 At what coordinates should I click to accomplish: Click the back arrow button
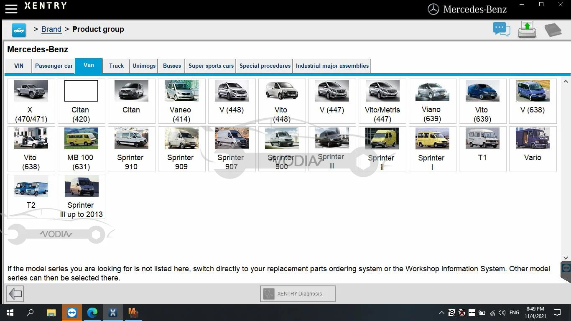coord(15,294)
